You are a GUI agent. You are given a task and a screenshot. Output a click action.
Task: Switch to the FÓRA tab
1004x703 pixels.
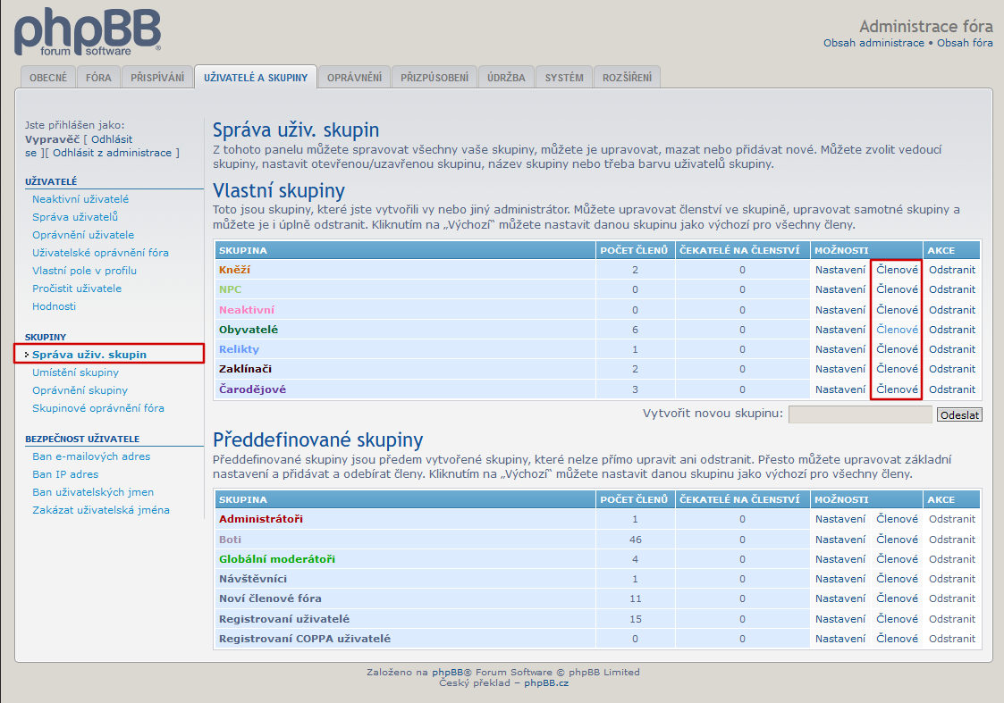(x=98, y=78)
